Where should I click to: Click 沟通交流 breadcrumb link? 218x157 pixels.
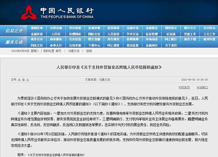[74, 51]
